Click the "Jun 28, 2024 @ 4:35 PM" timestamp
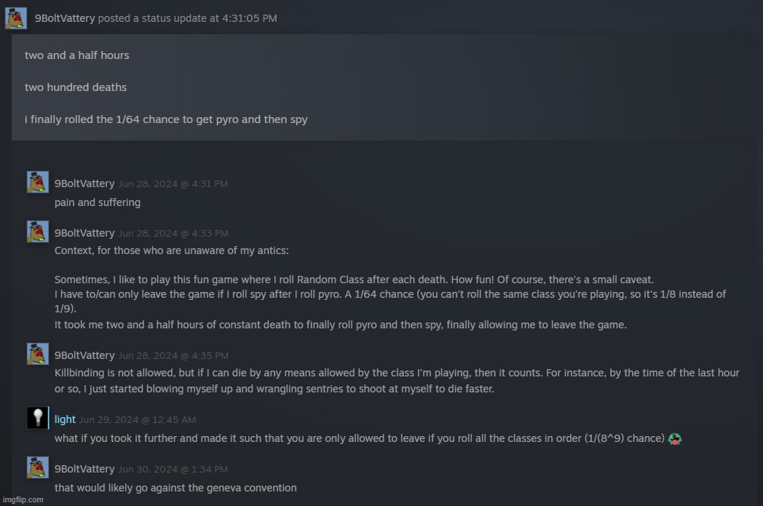The width and height of the screenshot is (763, 506). (x=173, y=356)
